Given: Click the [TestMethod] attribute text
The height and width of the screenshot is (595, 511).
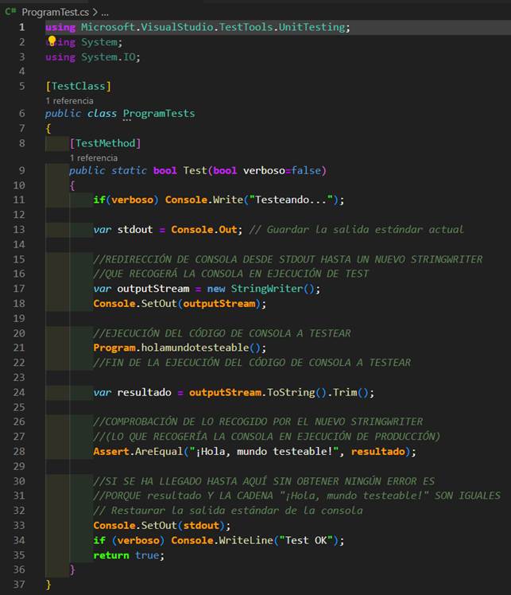Looking at the screenshot, I should point(106,143).
